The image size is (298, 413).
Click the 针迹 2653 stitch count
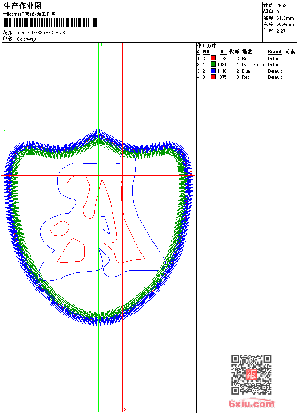275,5
